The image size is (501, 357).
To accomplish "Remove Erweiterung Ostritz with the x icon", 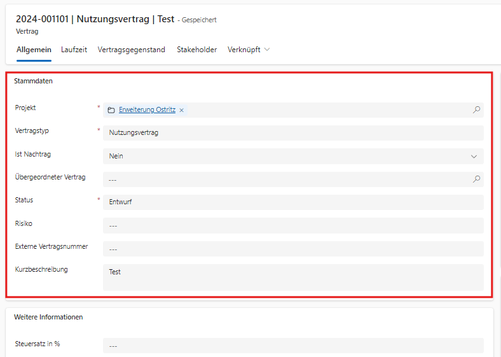I will pos(182,110).
